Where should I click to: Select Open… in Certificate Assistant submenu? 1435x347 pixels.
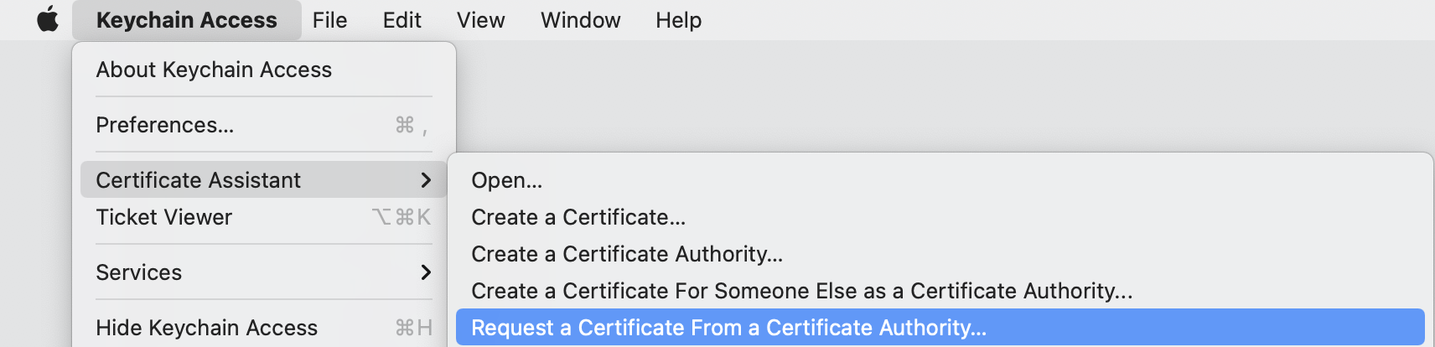(940, 180)
